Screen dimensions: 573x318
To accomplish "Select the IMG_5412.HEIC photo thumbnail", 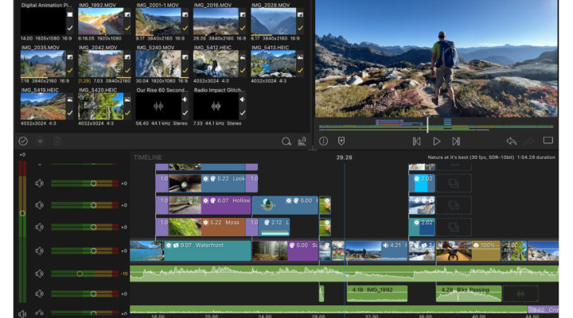I will click(x=216, y=64).
